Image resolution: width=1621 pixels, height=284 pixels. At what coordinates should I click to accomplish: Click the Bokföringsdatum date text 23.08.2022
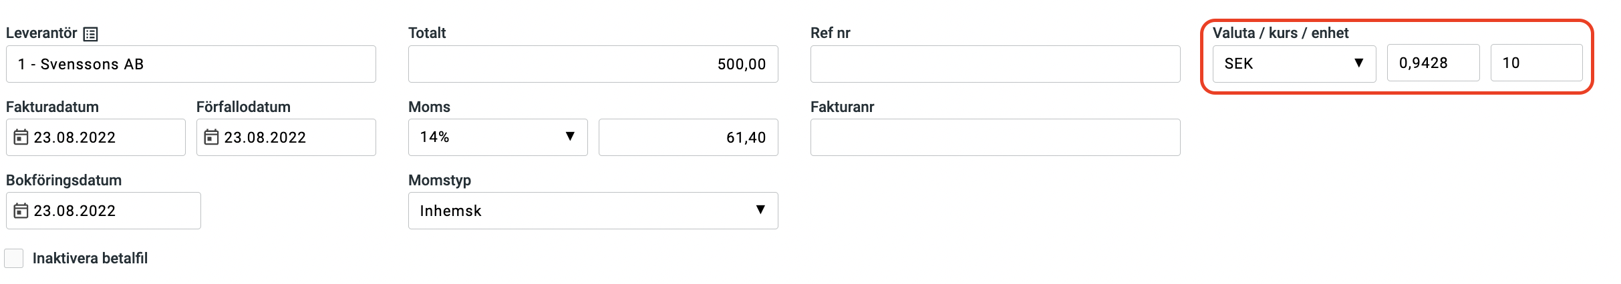click(75, 211)
